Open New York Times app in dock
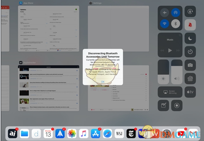This screenshot has height=141, width=204. tap(131, 134)
